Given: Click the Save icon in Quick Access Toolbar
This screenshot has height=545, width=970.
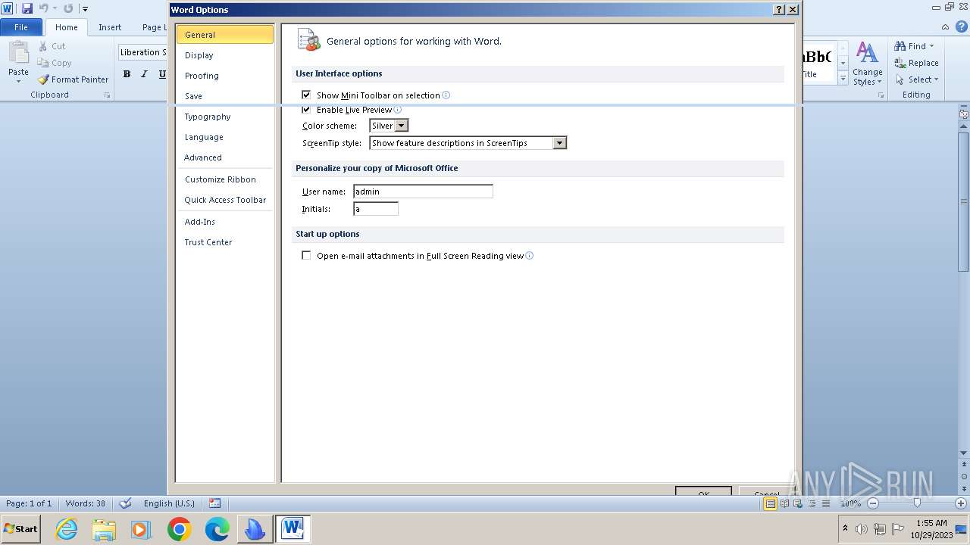Looking at the screenshot, I should tap(27, 8).
